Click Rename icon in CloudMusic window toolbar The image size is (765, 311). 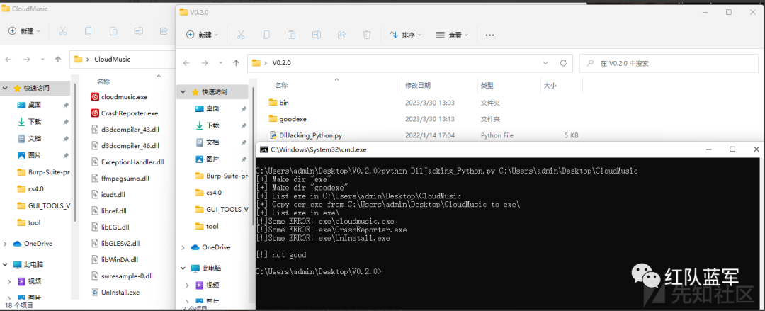tap(139, 31)
